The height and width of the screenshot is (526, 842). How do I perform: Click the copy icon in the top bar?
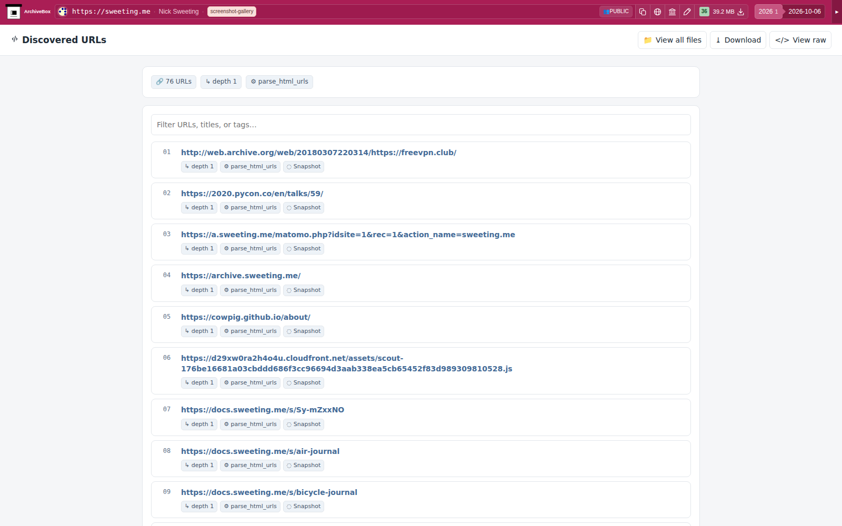click(x=643, y=12)
